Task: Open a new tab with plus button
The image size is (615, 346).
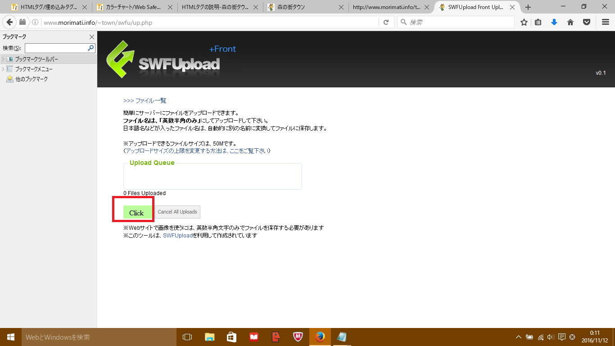Action: 528,7
